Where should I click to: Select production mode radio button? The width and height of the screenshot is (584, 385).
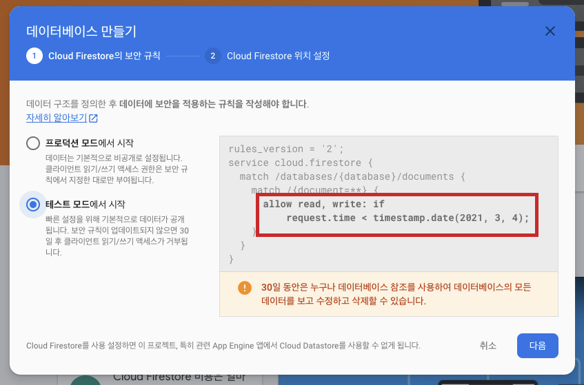(33, 143)
